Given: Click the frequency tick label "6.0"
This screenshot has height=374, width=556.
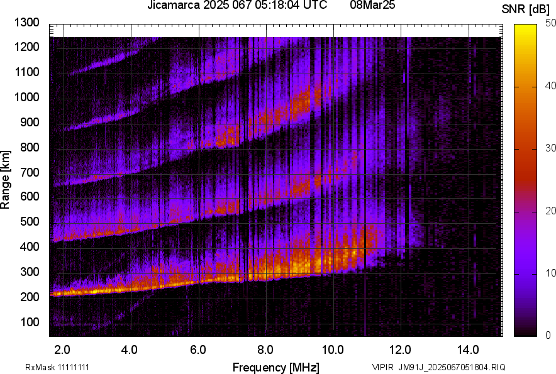Looking at the screenshot, I should click(198, 350).
